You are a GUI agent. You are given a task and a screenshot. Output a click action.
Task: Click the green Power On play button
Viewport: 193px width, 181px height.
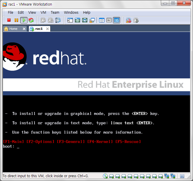24,20
